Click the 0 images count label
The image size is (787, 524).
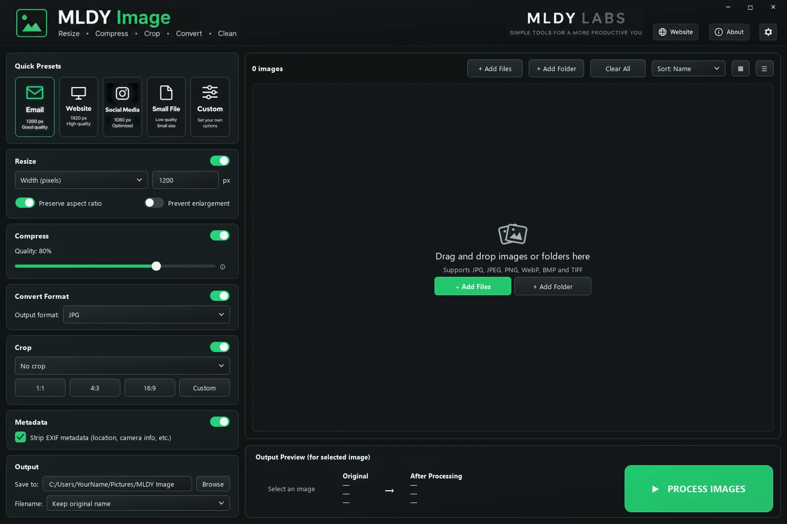[267, 69]
